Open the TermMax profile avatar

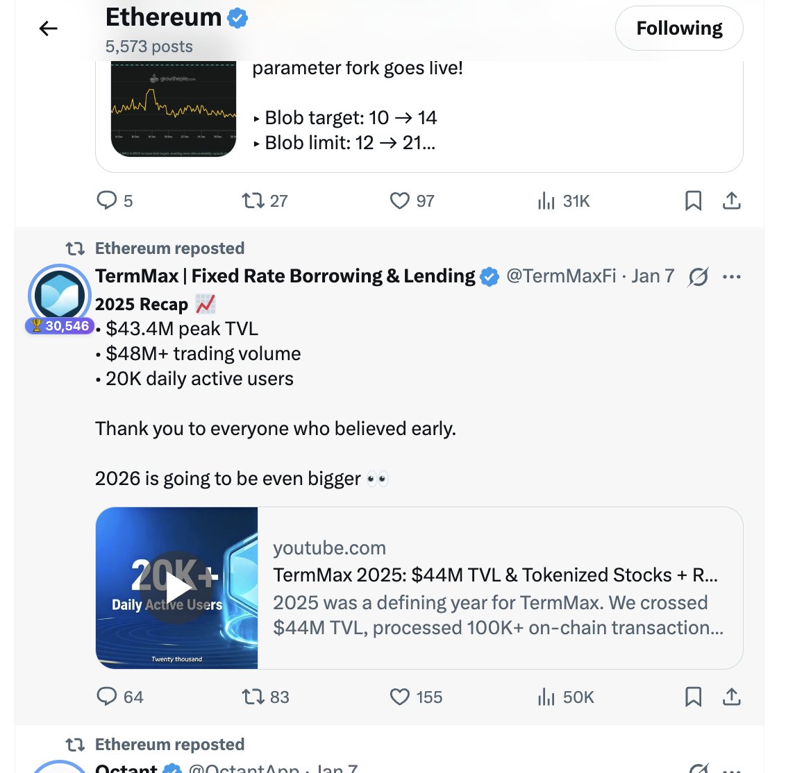[x=60, y=296]
